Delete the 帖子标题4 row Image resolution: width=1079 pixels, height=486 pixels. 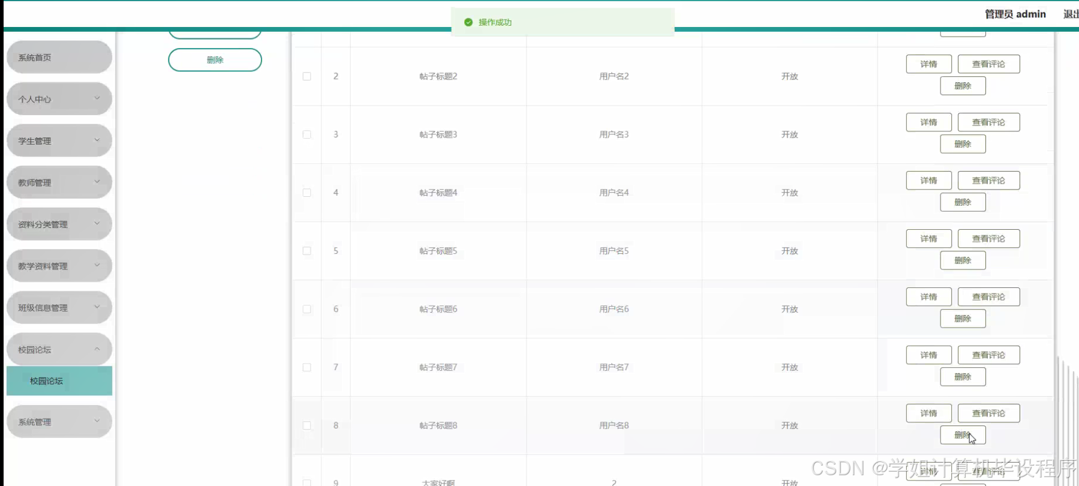(x=963, y=202)
